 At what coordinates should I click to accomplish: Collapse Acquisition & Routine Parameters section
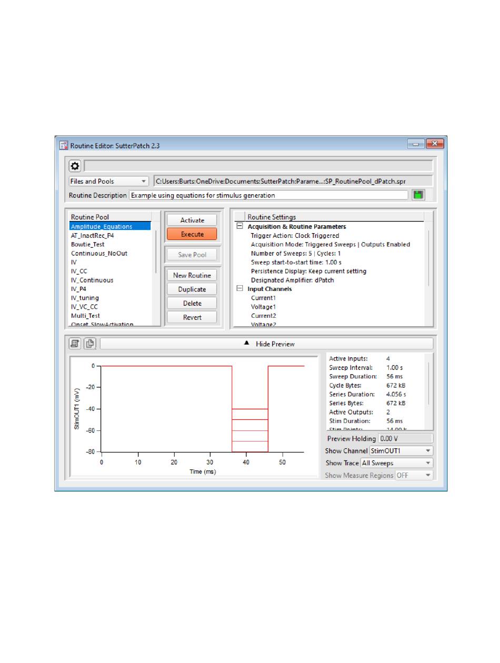(x=239, y=226)
